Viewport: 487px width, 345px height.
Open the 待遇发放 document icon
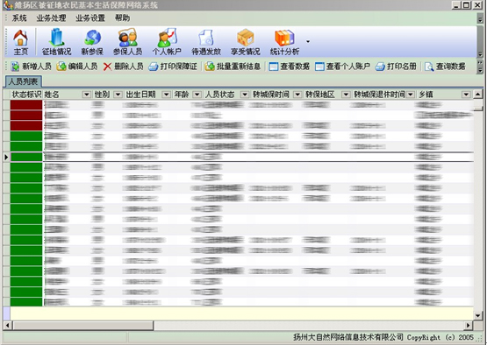206,42
